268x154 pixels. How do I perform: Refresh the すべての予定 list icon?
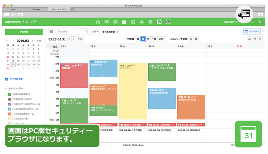118,31
